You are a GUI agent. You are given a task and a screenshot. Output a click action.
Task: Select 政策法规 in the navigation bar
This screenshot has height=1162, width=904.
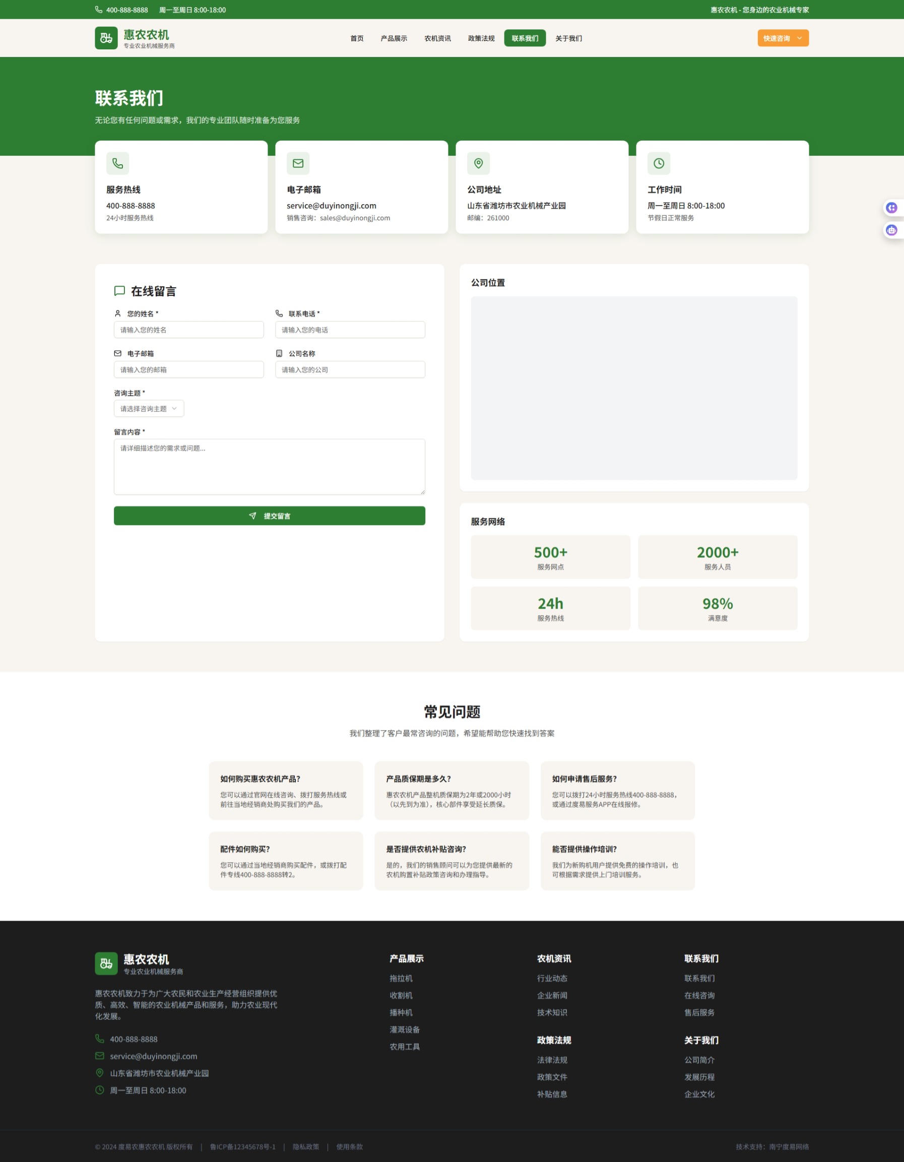pyautogui.click(x=481, y=38)
